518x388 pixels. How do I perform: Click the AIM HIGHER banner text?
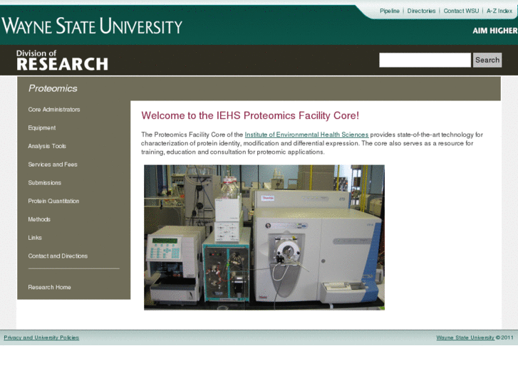(495, 31)
